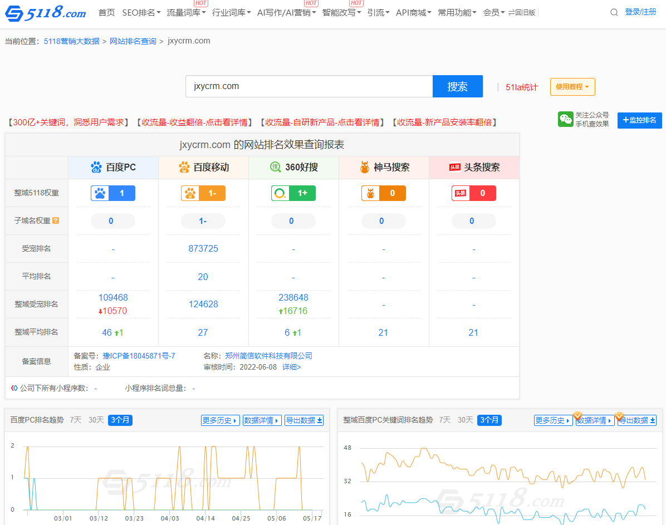
Task: Click 数据详情 in 百度PC排名趋势 panel
Action: point(262,420)
